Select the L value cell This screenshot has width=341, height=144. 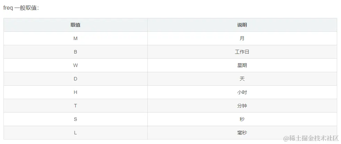pos(76,133)
